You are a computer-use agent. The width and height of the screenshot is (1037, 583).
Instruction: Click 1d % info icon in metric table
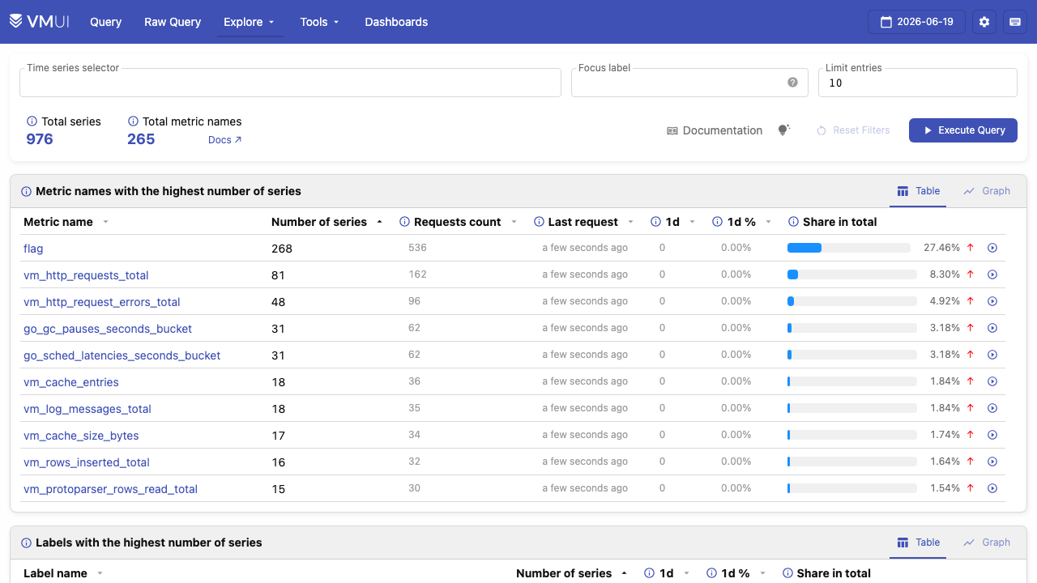pos(717,222)
